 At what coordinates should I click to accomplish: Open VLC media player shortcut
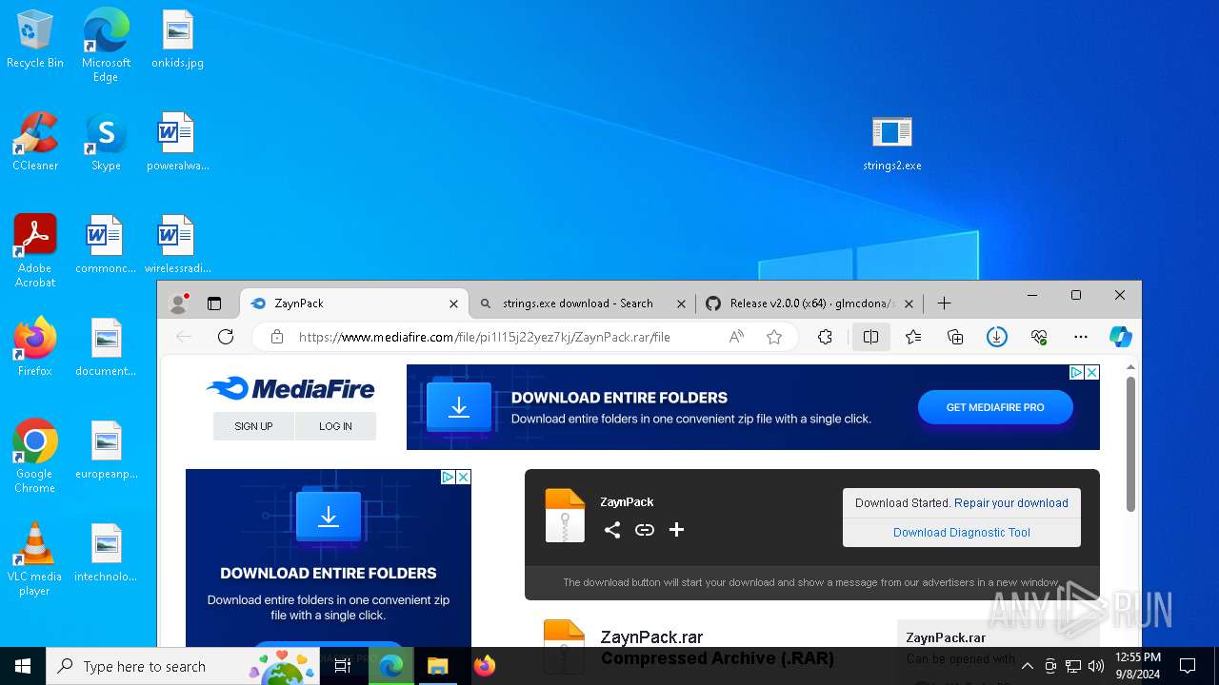coord(35,559)
